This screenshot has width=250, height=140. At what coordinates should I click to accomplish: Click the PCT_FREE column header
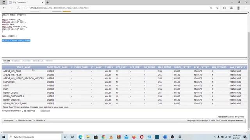click(121, 67)
